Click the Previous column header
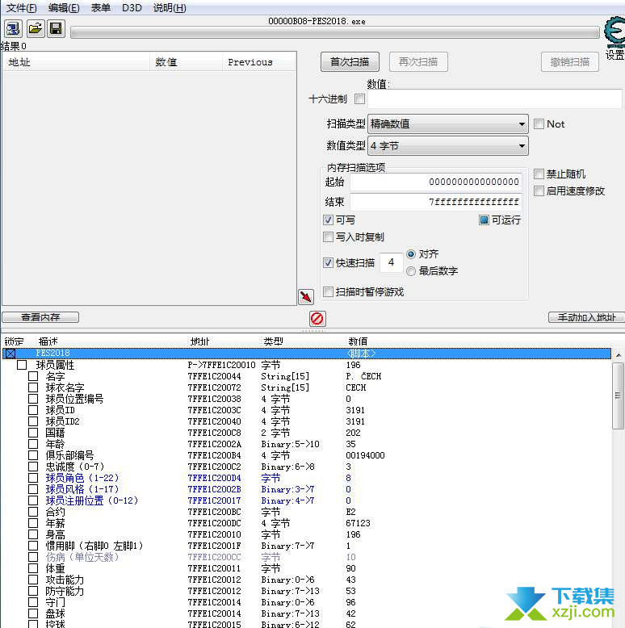 click(x=259, y=62)
